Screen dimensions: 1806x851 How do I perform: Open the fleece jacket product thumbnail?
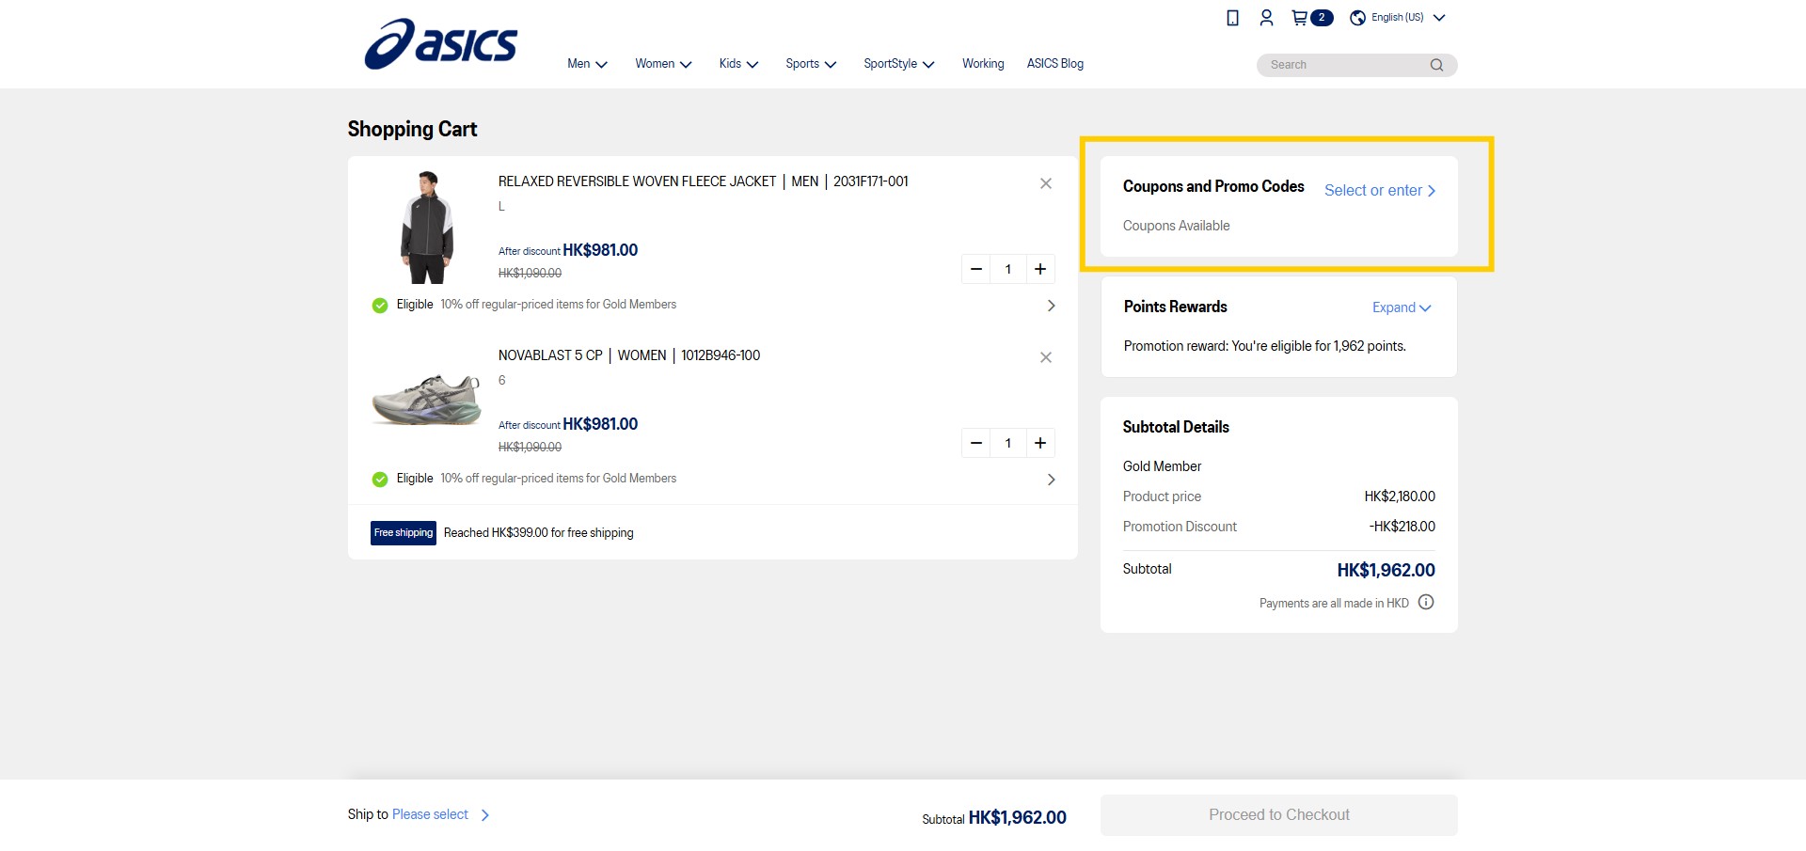coord(427,228)
